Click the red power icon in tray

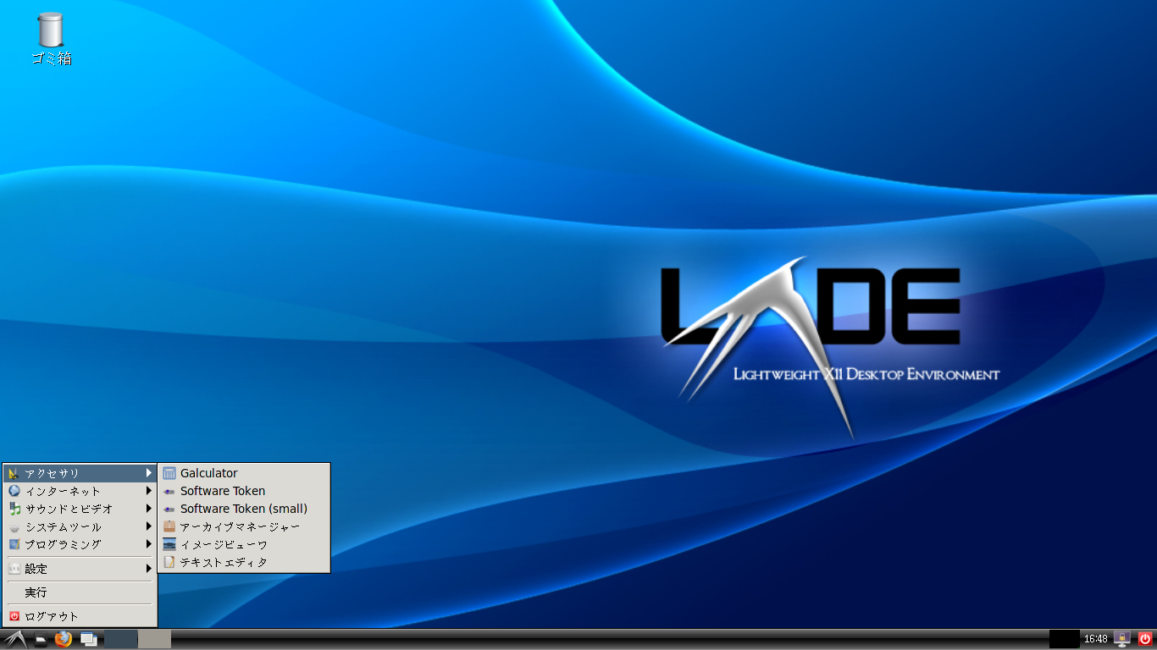[1145, 639]
